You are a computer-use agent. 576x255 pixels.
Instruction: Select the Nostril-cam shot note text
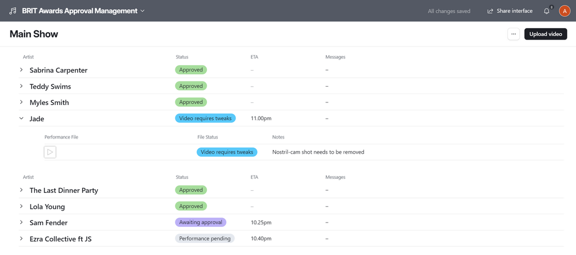tap(318, 152)
